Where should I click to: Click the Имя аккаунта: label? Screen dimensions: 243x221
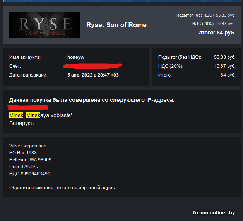click(x=25, y=57)
